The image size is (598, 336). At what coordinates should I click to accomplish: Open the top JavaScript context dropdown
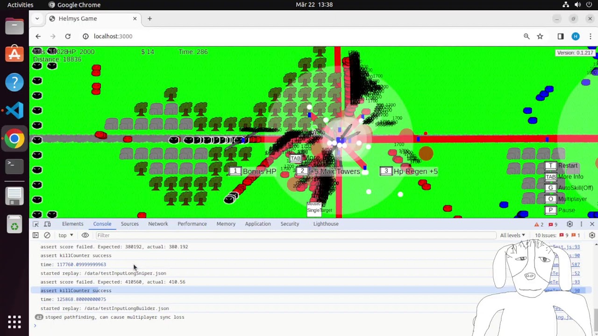(x=65, y=235)
